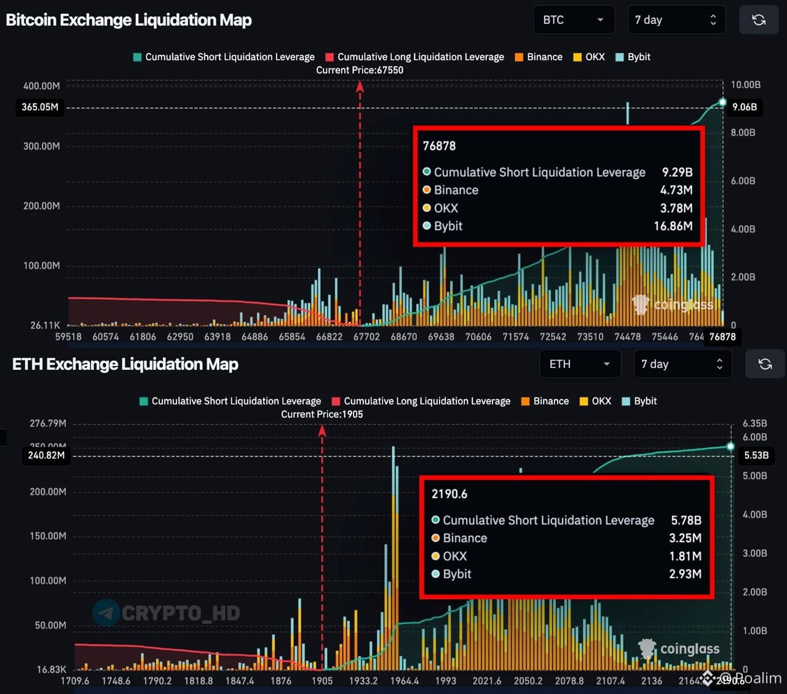Screen dimensions: 787x694
Task: Select the cumulative line endpoint on Bitcoin chart
Action: [722, 102]
